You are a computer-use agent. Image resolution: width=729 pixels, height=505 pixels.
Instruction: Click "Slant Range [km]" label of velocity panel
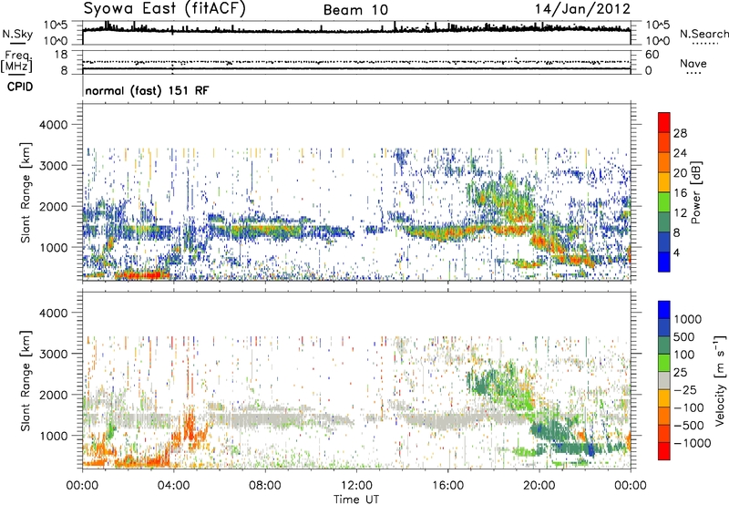coord(26,381)
